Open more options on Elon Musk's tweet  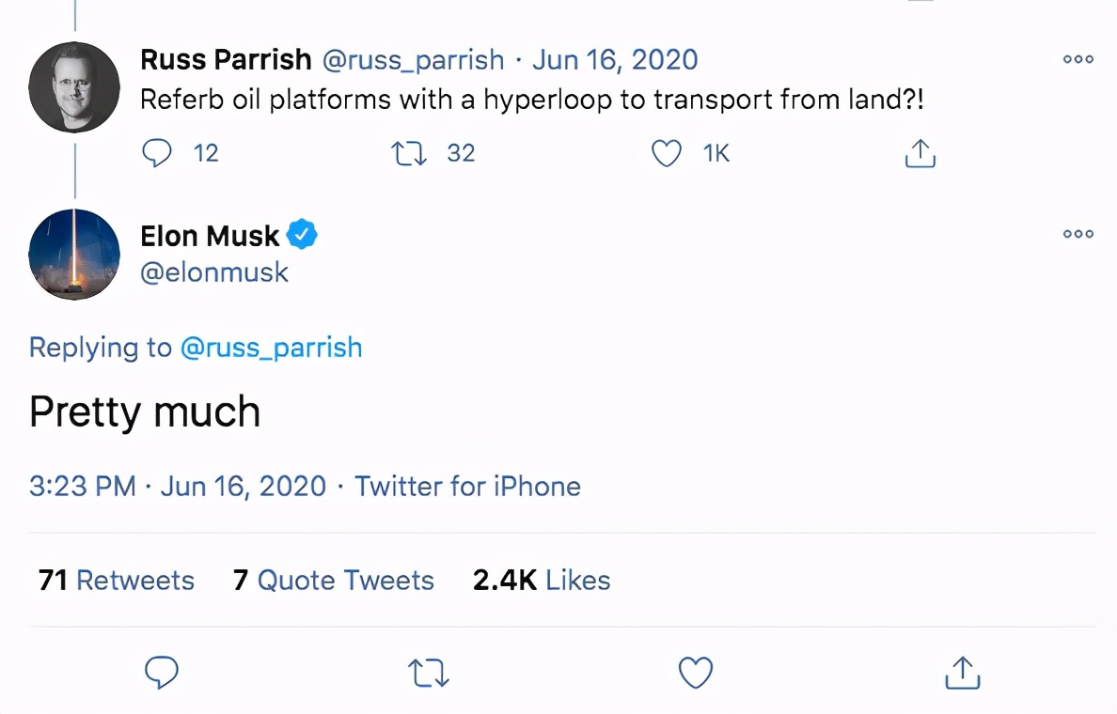(x=1077, y=234)
